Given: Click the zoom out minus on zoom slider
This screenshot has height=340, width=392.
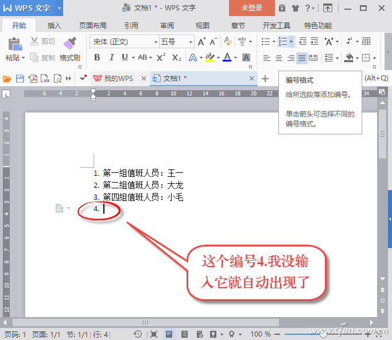Looking at the screenshot, I should [277, 334].
